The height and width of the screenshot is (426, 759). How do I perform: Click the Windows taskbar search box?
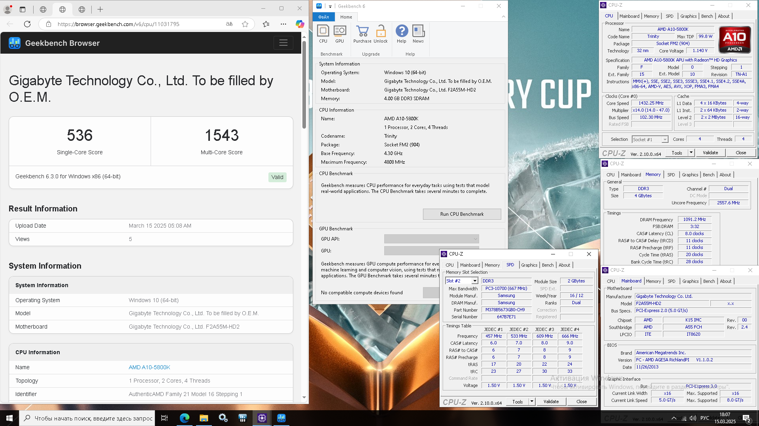click(87, 418)
